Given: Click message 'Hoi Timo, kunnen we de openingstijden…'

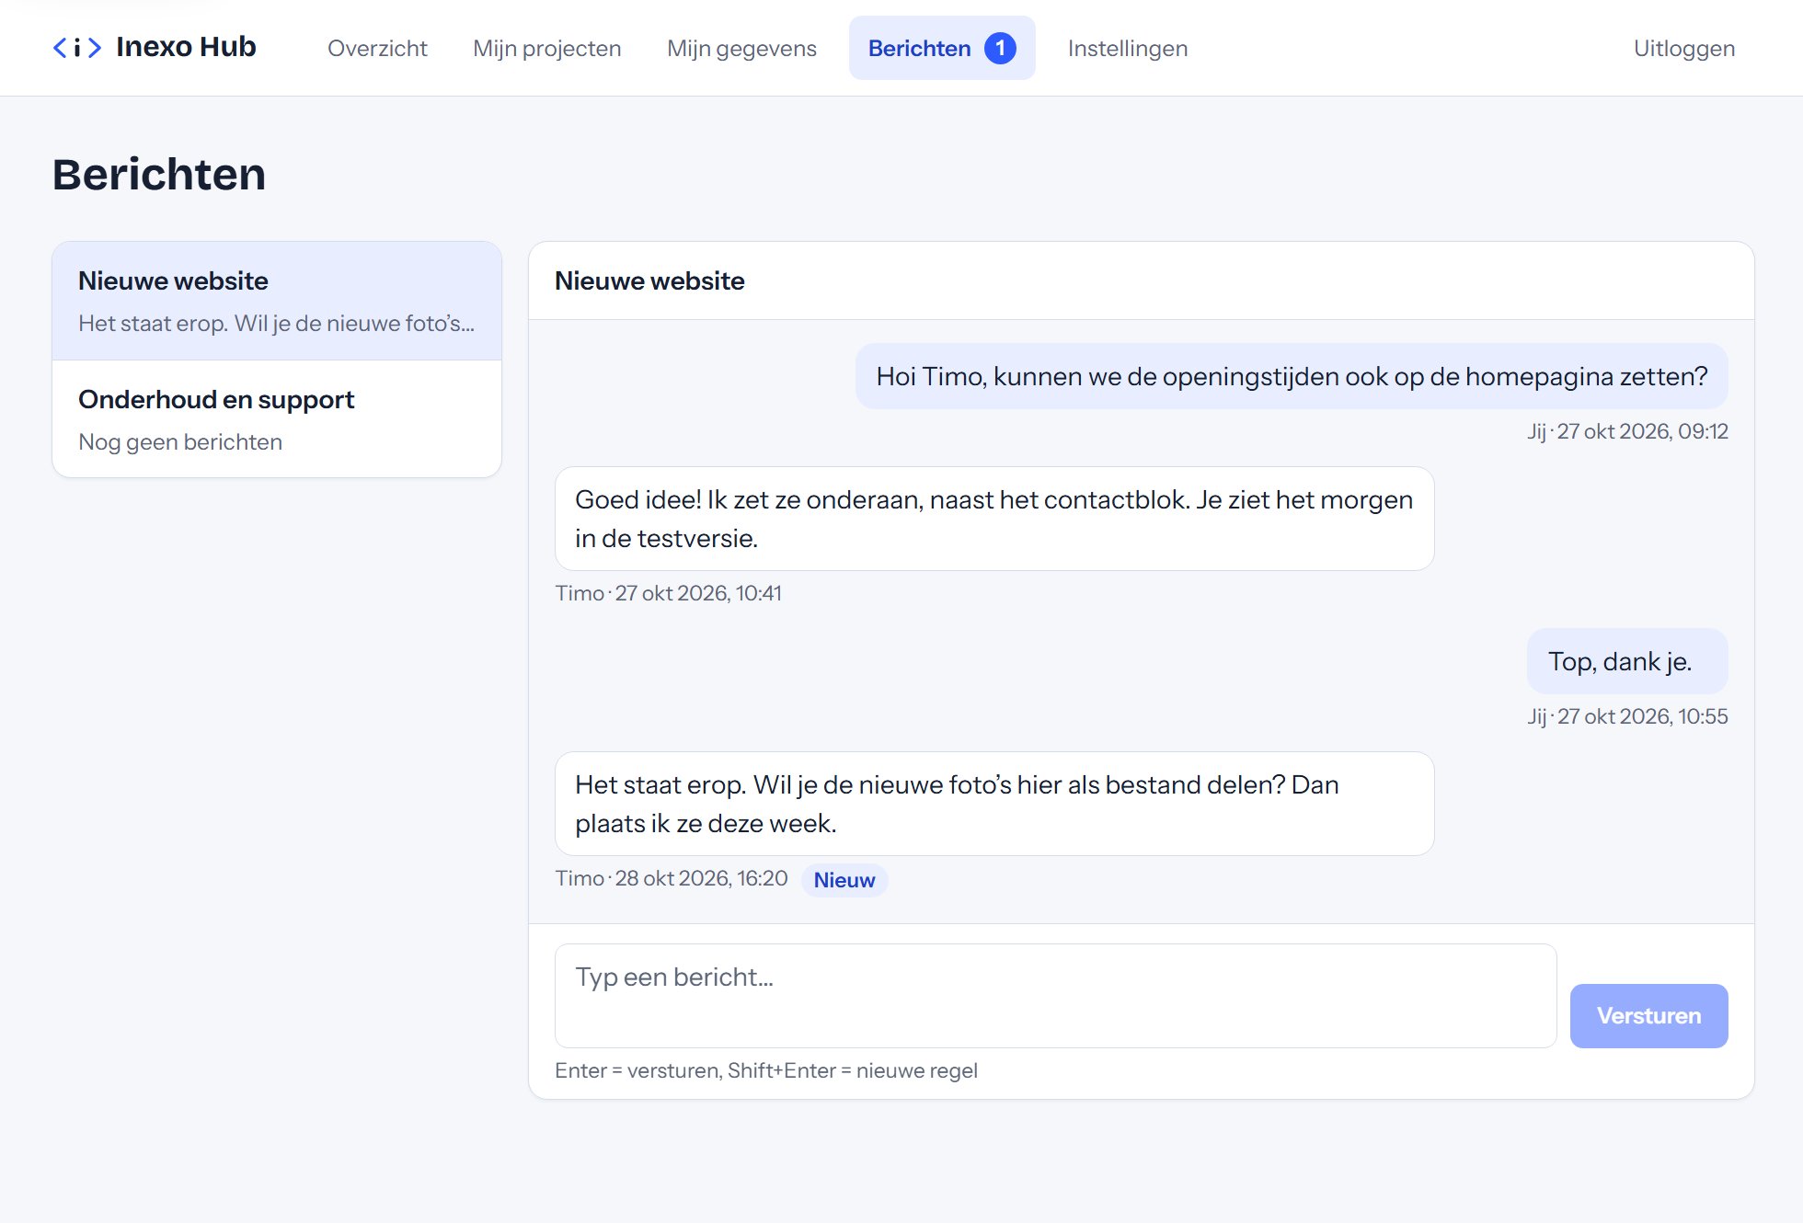Looking at the screenshot, I should (x=1292, y=376).
